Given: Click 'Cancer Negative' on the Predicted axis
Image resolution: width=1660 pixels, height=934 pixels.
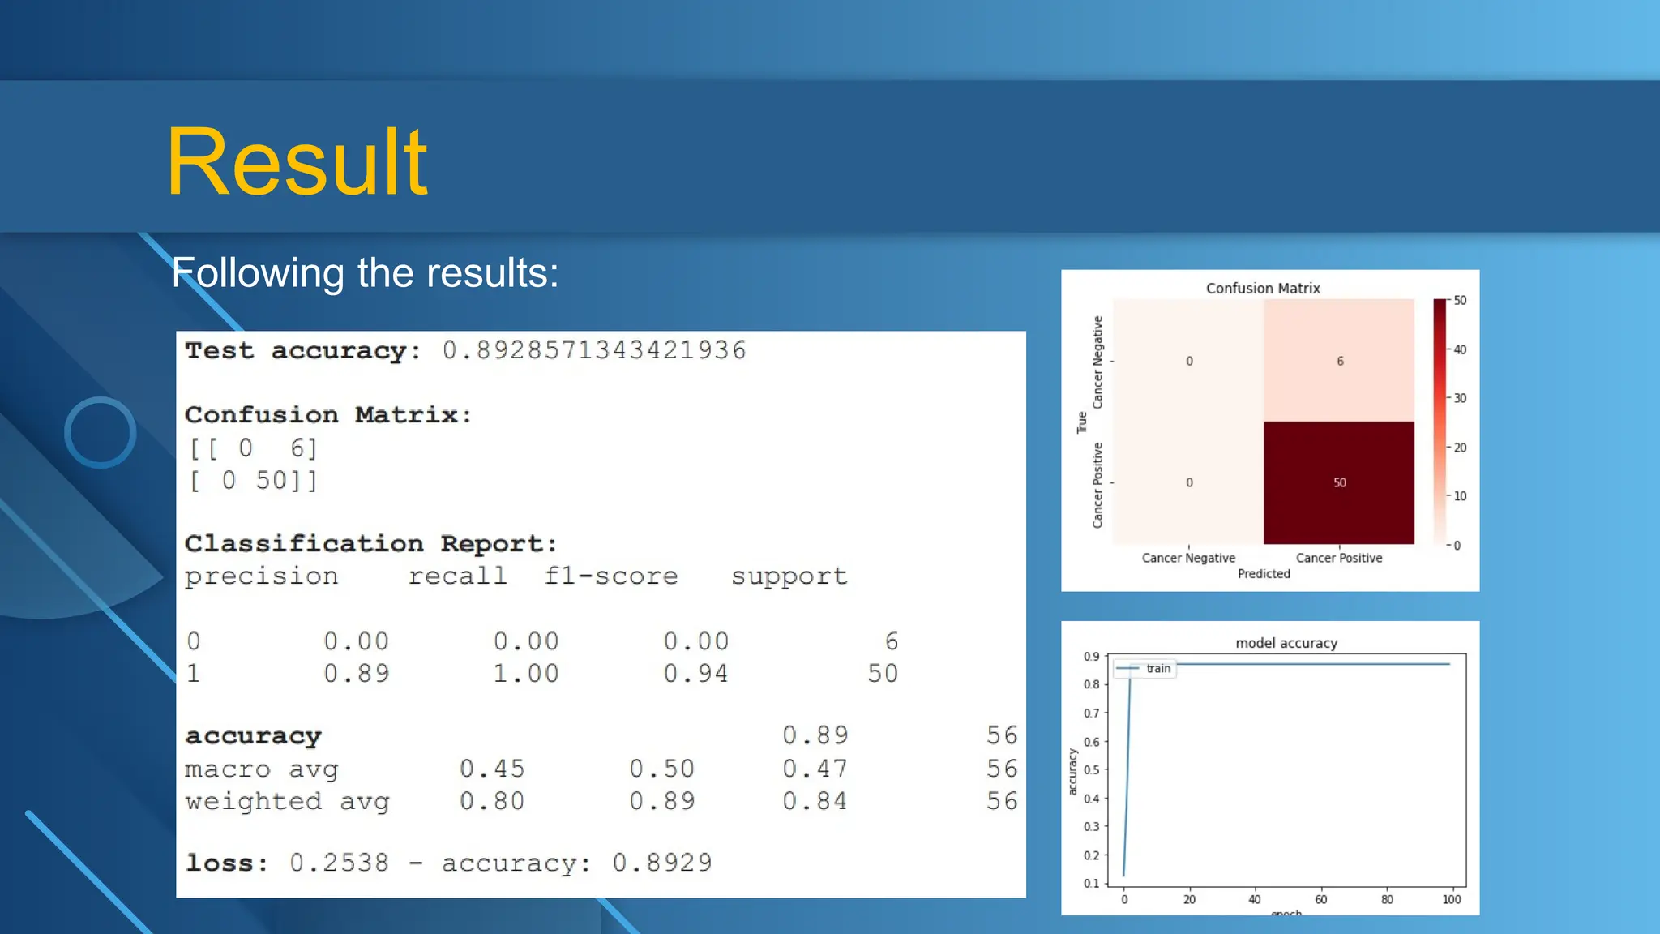Looking at the screenshot, I should click(1188, 558).
